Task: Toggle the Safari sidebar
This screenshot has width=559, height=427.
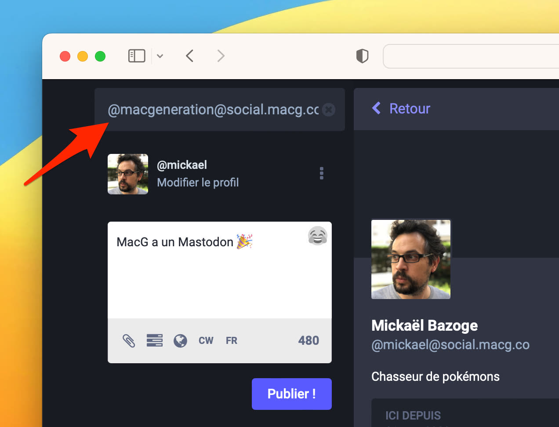Action: coord(137,56)
